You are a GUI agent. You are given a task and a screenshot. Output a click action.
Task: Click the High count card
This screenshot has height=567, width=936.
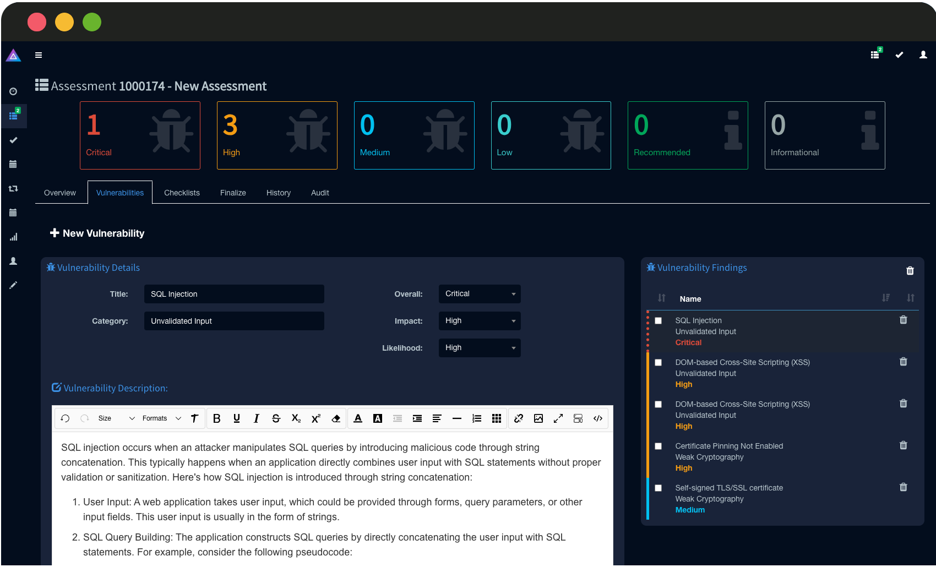pyautogui.click(x=277, y=135)
